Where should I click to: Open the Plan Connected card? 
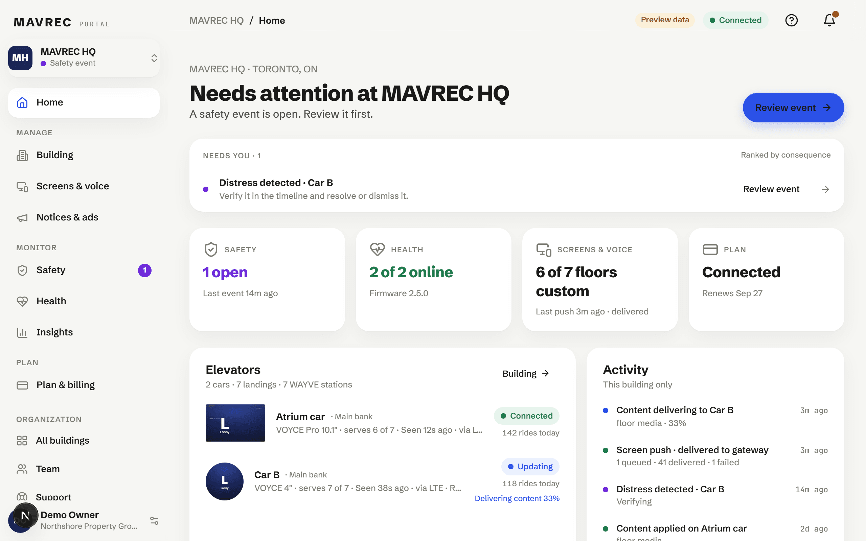click(766, 279)
